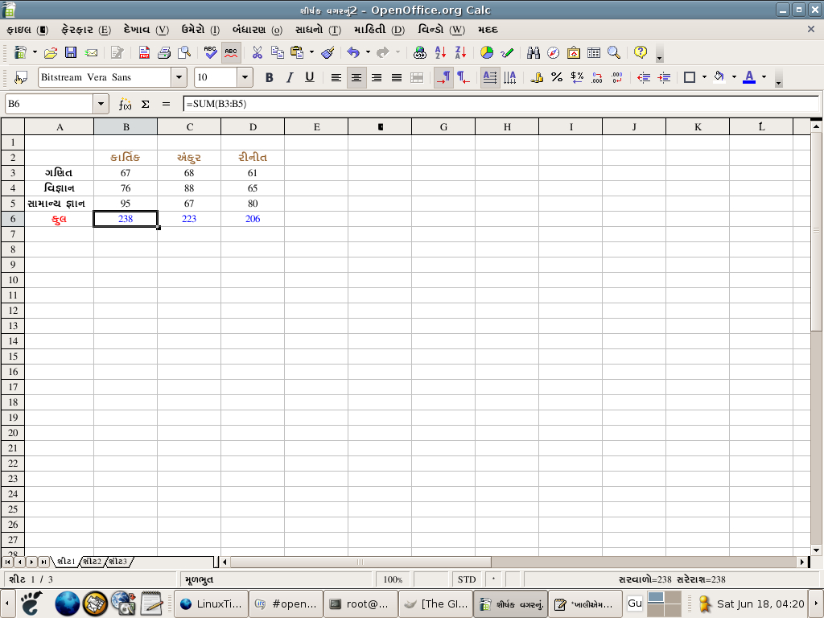The height and width of the screenshot is (618, 824).
Task: Click the Sum (Σ) button
Action: (x=146, y=104)
